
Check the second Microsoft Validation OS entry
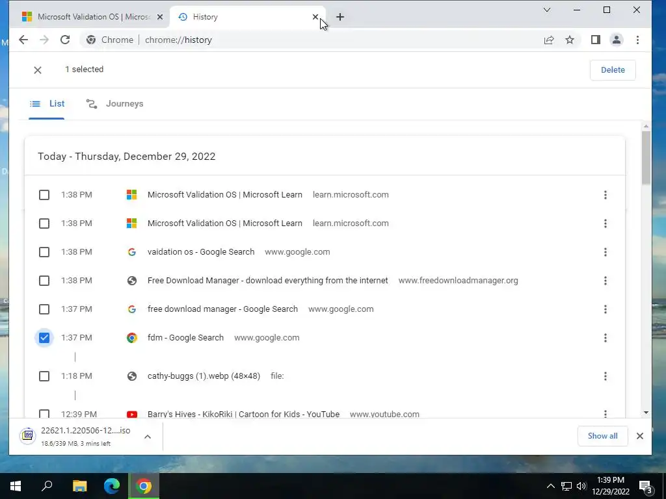44,224
